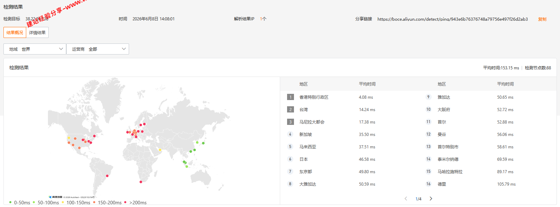Click the 平均时间:153.15 ms summary
The image size is (560, 207).
(x=501, y=68)
